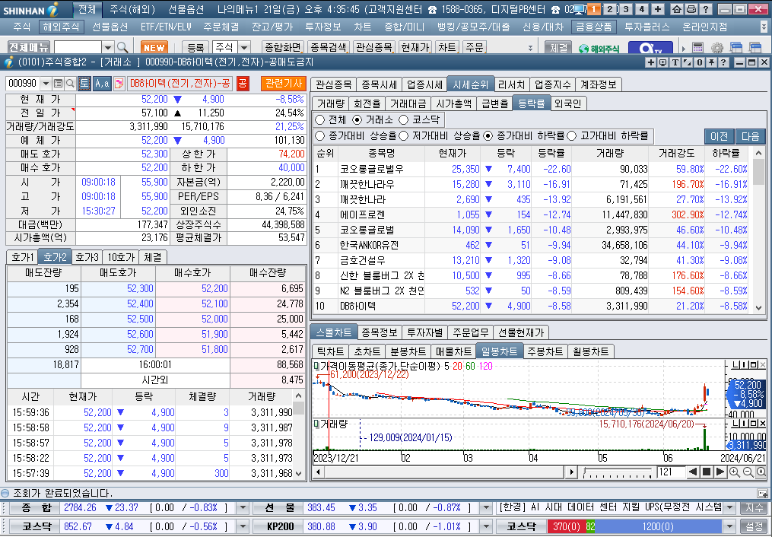The width and height of the screenshot is (772, 537).
Task: Click the A,a font size icon
Action: pos(102,83)
